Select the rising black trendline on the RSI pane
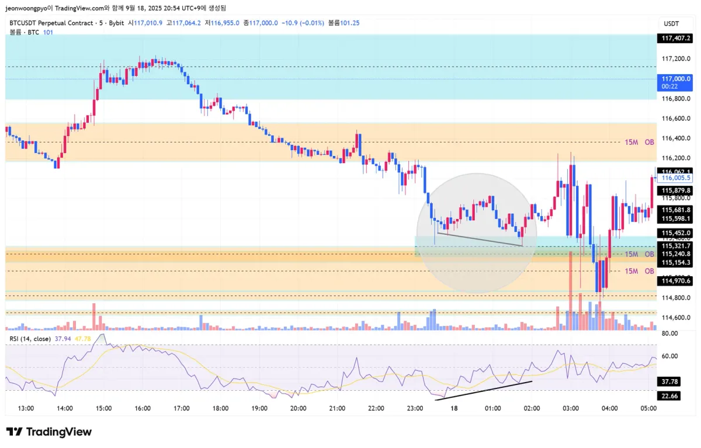This screenshot has height=448, width=701. pos(485,390)
